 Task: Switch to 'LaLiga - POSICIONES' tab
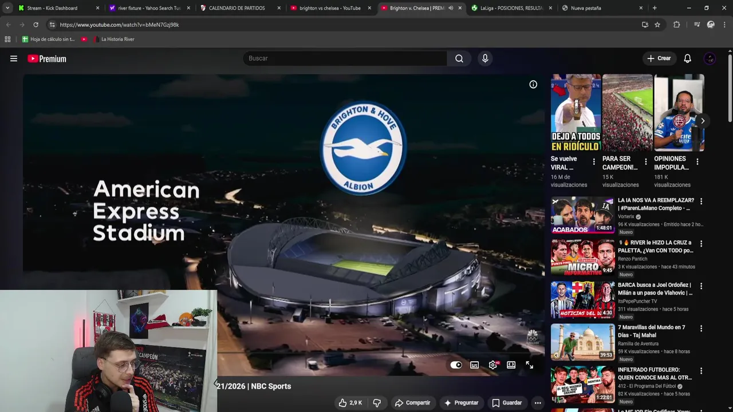pos(511,8)
